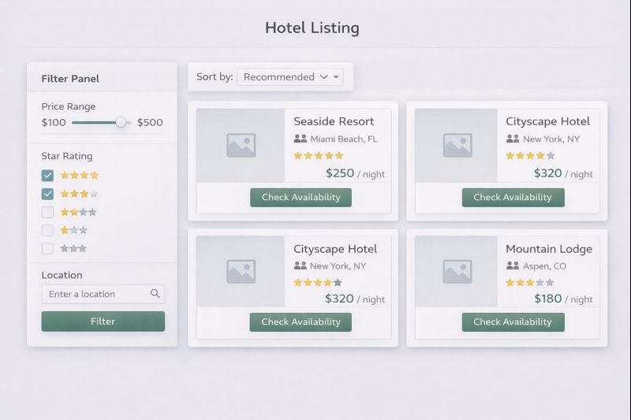Click the Filter Panel heading
The width and height of the screenshot is (631, 420).
pos(70,78)
